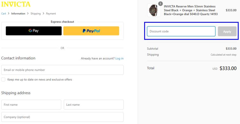The height and width of the screenshot is (124, 240).
Task: Click the Log in link
Action: pyautogui.click(x=119, y=59)
